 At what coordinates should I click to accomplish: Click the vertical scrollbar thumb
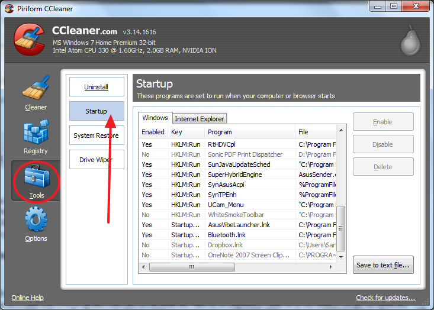pyautogui.click(x=340, y=228)
